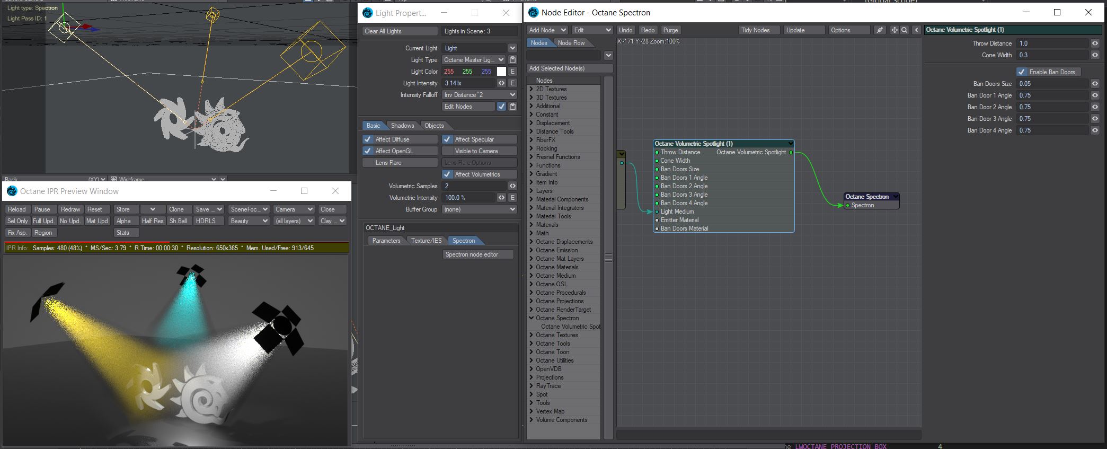Click the envelope E button next to Light Color

[512, 72]
